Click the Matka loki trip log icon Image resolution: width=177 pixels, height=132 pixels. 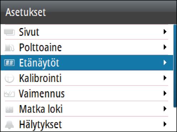(9, 110)
